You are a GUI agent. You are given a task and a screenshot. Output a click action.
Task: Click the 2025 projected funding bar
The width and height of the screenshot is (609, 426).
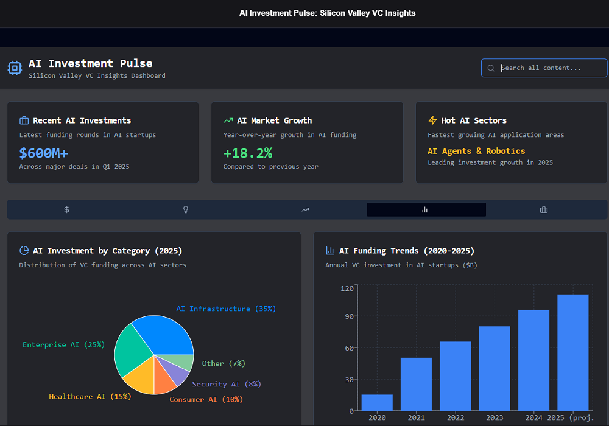pyautogui.click(x=572, y=353)
